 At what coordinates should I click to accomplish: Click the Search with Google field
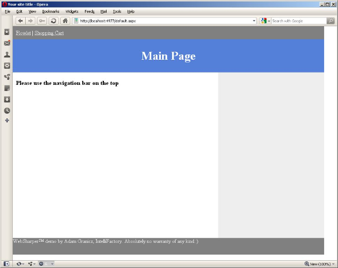pos(299,21)
